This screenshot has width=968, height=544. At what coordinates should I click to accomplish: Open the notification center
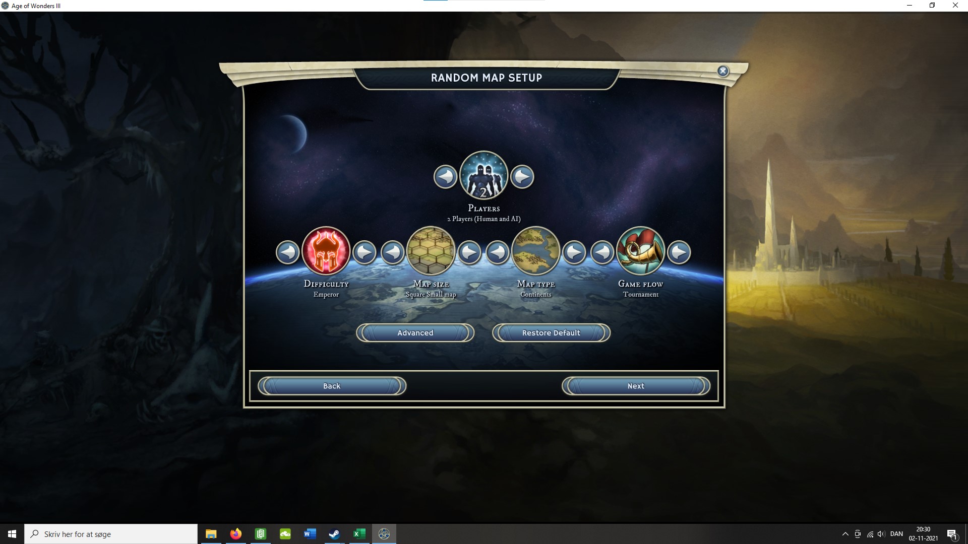point(952,534)
